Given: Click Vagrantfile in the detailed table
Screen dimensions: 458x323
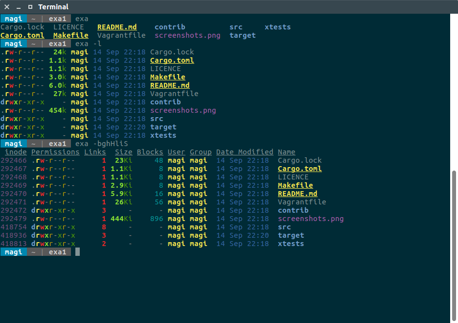Looking at the screenshot, I should [302, 202].
